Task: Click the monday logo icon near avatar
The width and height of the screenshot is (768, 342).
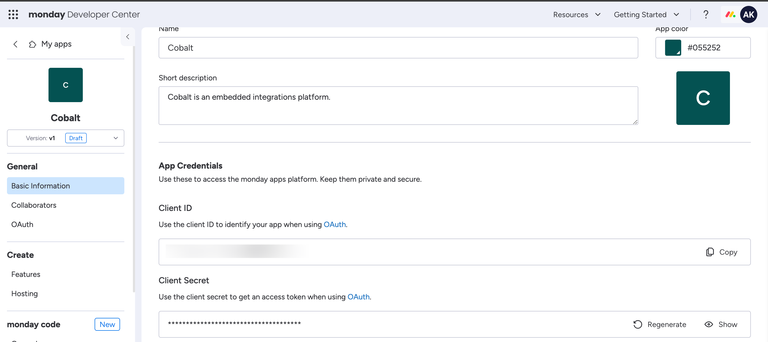Action: click(730, 14)
